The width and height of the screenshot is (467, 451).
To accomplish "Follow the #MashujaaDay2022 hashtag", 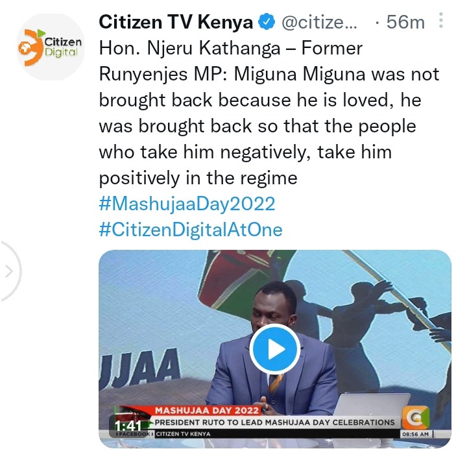I will coord(187,204).
